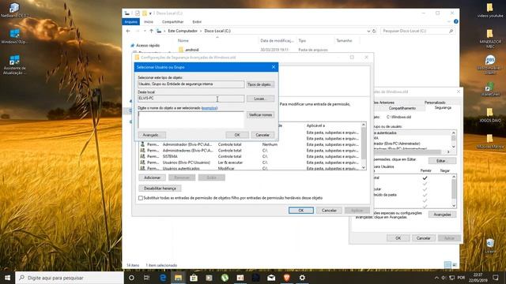Select Personalizado tab in properties window
This screenshot has height=284, width=506.
point(435,103)
